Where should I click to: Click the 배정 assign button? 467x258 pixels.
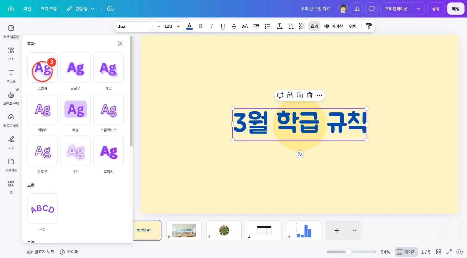coord(456,9)
